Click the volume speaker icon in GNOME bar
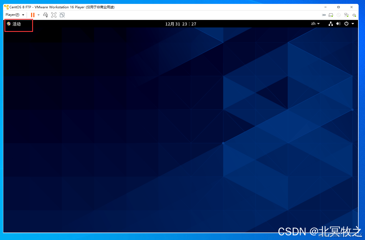 pyautogui.click(x=338, y=24)
